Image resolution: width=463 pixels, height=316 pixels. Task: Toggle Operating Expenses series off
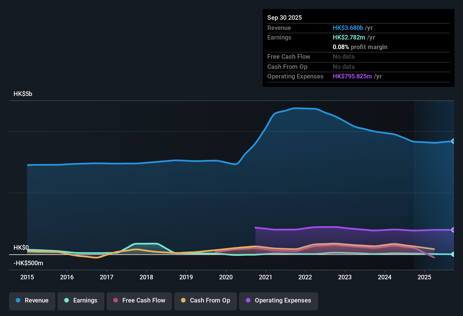pos(278,301)
